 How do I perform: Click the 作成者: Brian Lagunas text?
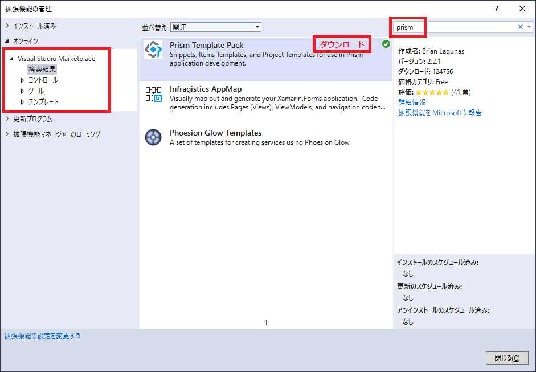click(431, 51)
